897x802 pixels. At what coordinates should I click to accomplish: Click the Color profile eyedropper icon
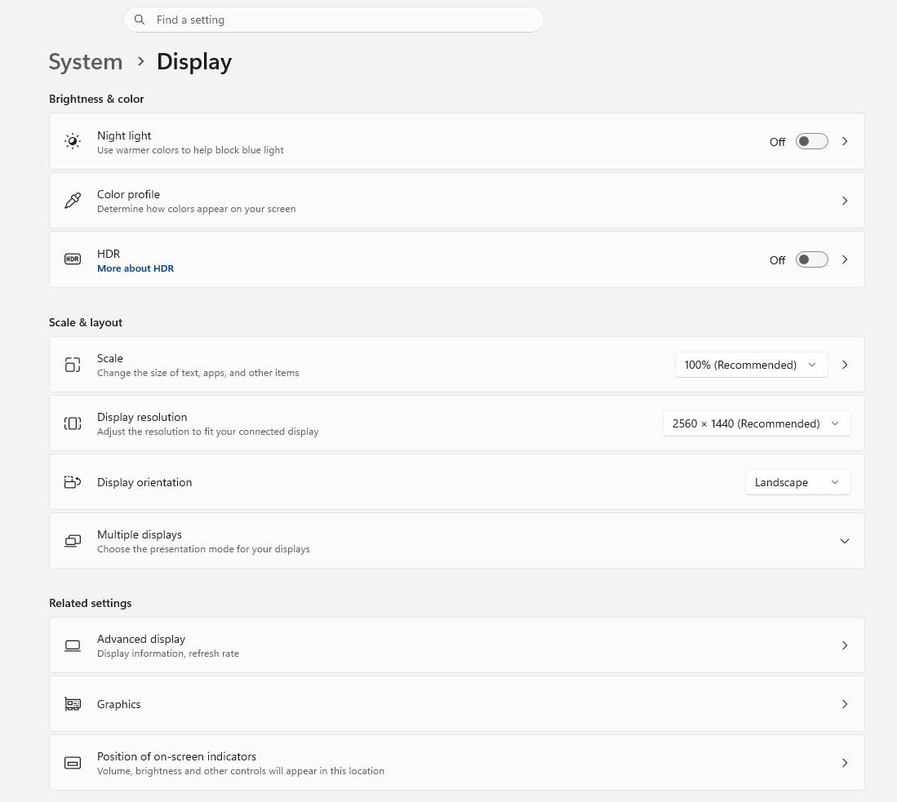[73, 201]
